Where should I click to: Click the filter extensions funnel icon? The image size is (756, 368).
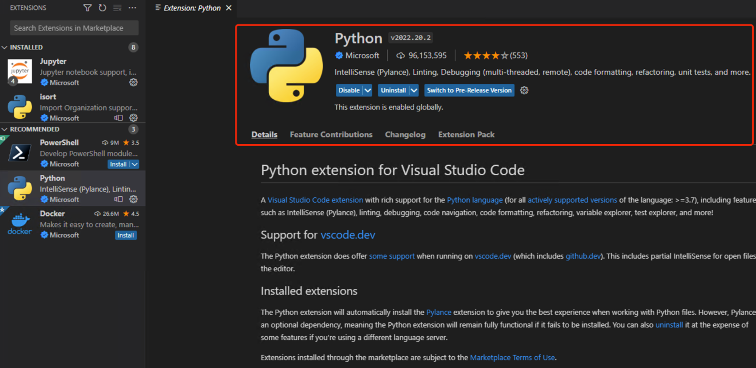87,8
